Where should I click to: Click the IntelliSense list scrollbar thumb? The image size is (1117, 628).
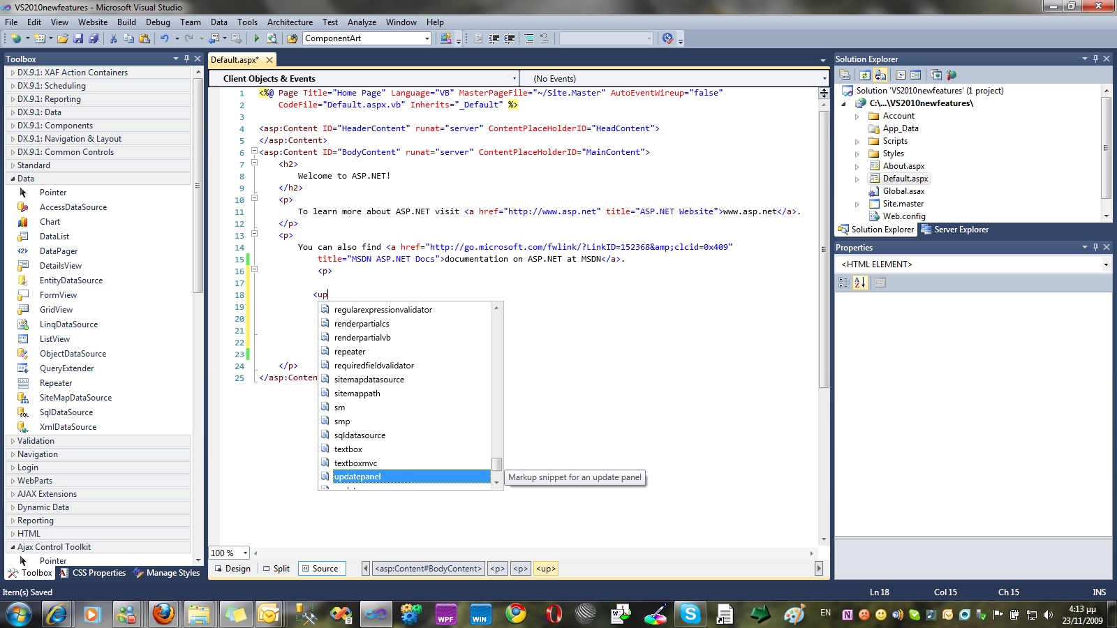496,464
